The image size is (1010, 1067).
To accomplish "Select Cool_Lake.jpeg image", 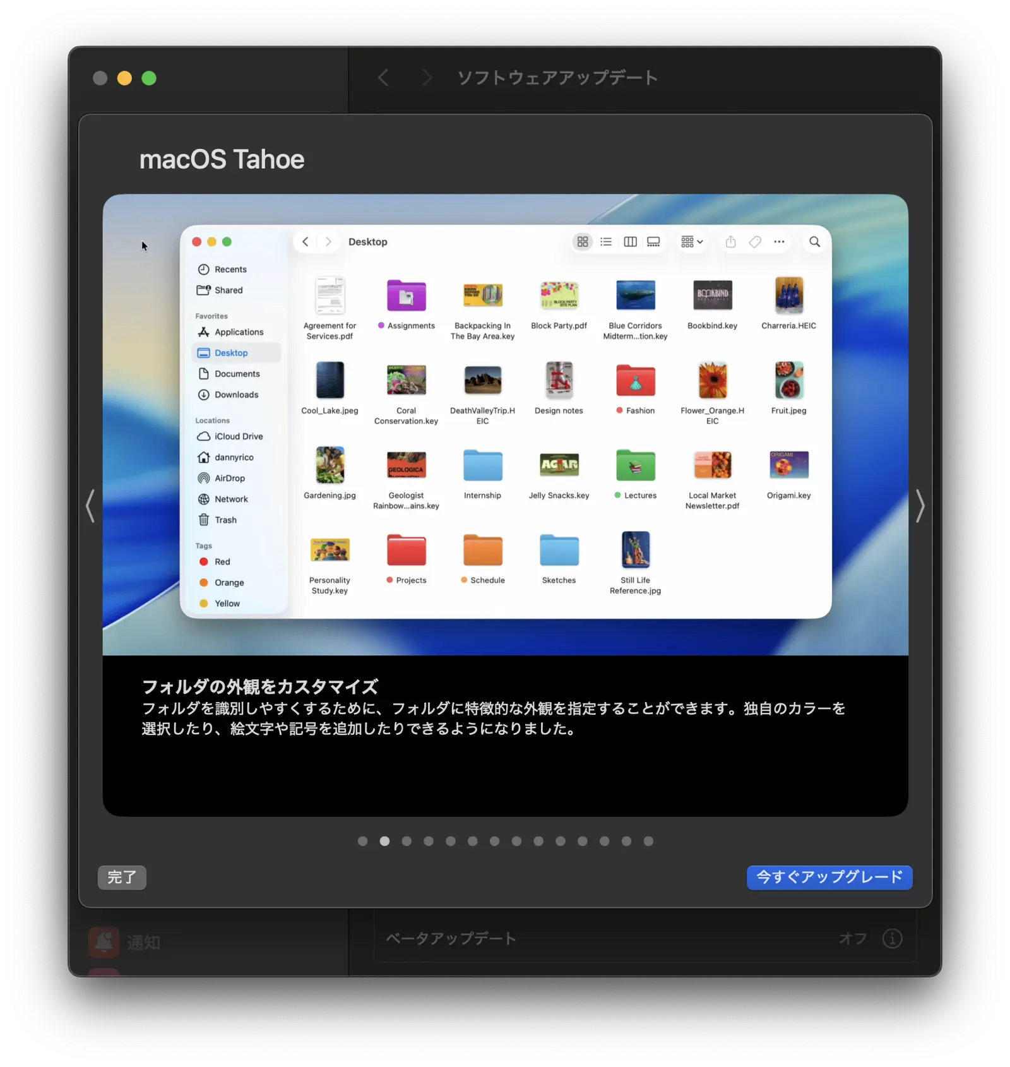I will [330, 380].
